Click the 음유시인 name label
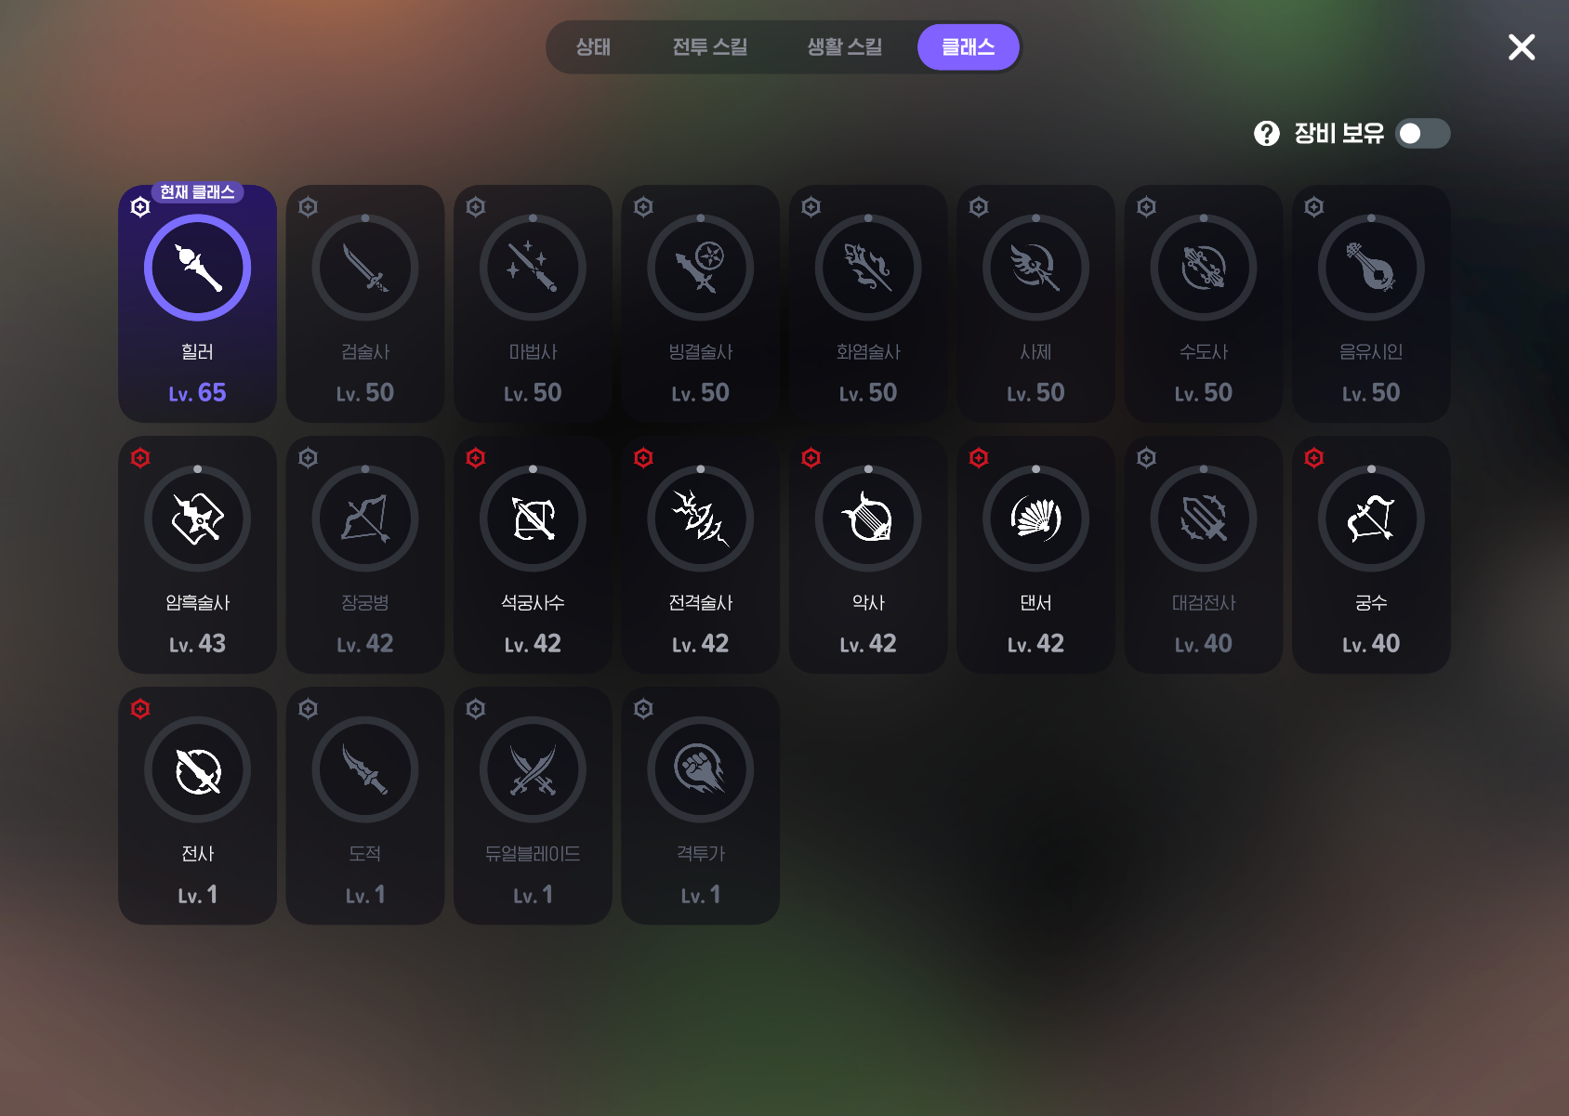 1371,352
